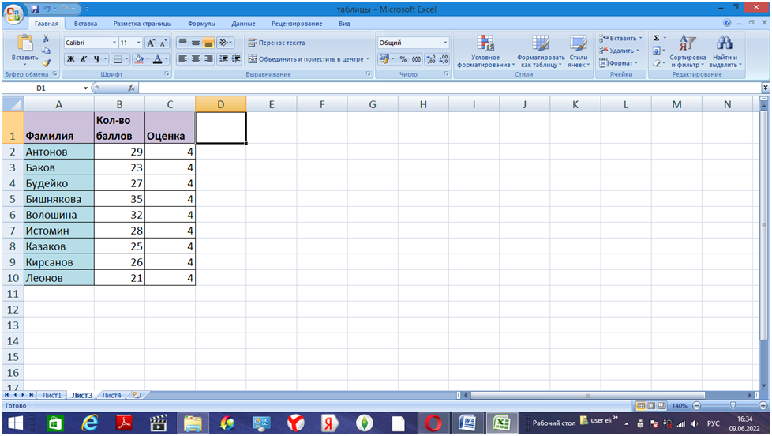Click the cell borders icon
772x436 pixels.
point(117,59)
